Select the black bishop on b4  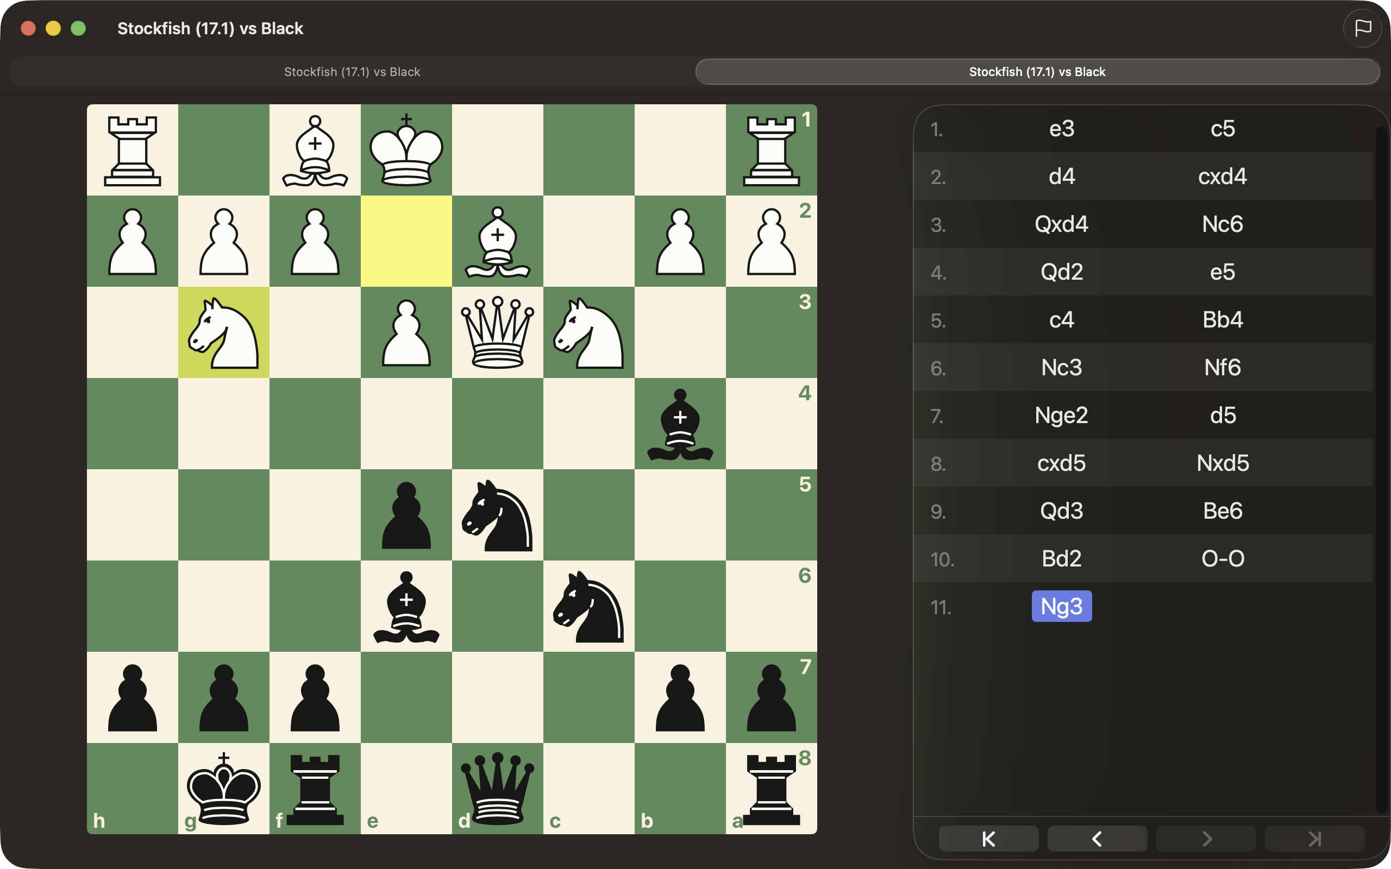pyautogui.click(x=680, y=424)
